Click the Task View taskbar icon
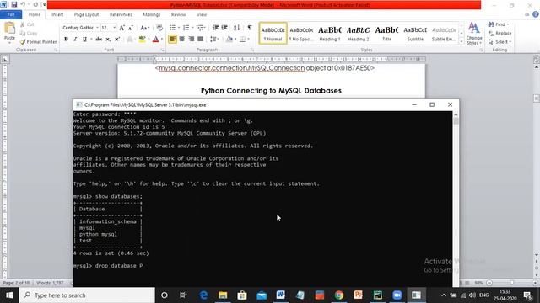This screenshot has height=303, width=540. pyautogui.click(x=183, y=295)
